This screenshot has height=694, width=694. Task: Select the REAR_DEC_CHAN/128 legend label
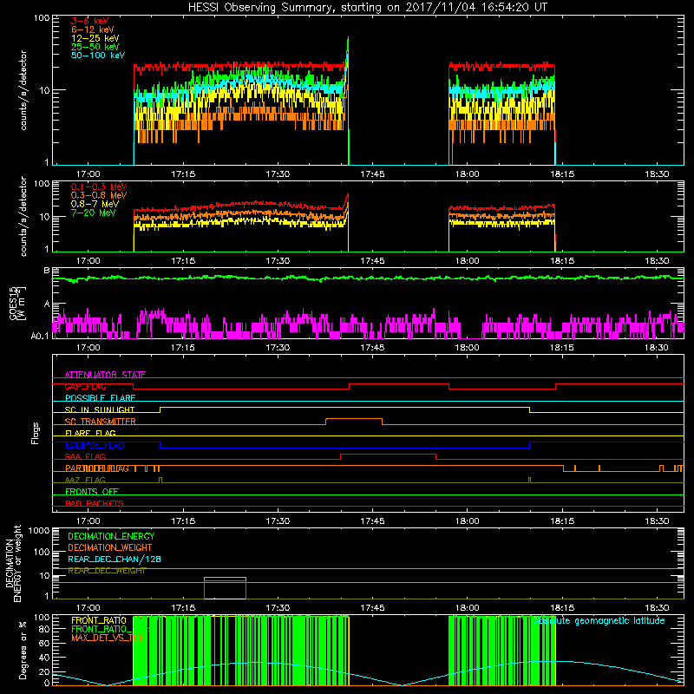point(115,559)
